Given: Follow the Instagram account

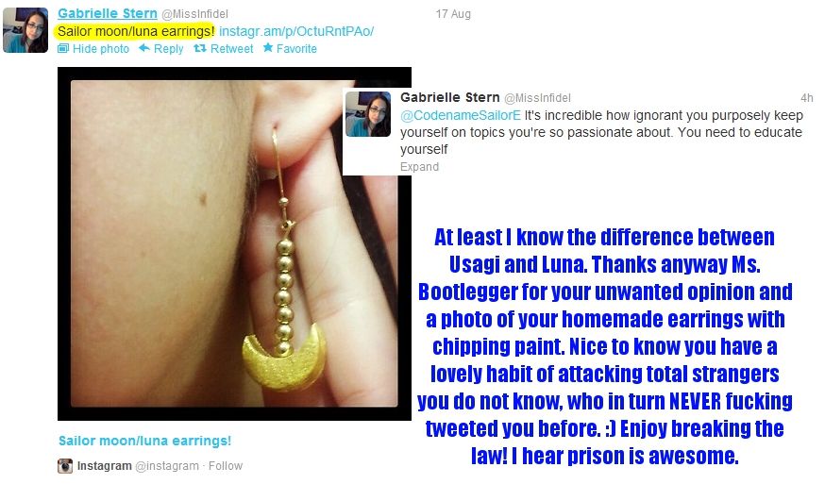Looking at the screenshot, I should 226,466.
